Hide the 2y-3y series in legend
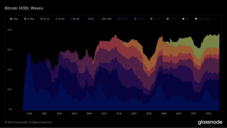227x128 pixels. 75,19
